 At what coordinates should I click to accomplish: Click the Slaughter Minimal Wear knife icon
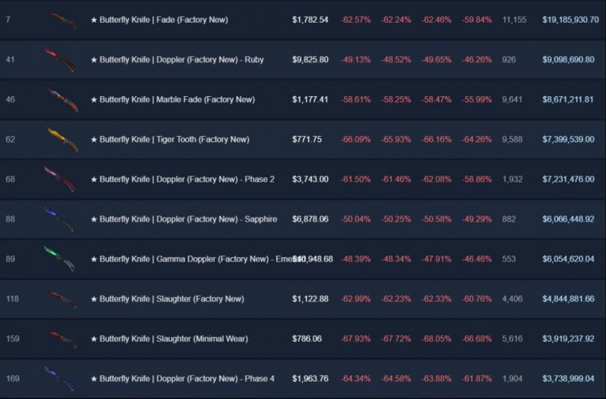63,339
